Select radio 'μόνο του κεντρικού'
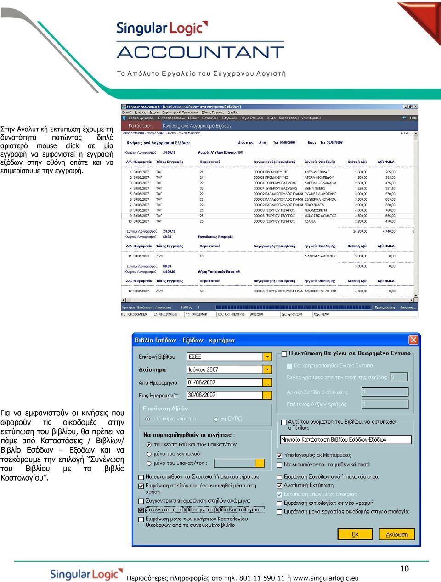Viewport: 441px width, 582px height. pos(149,454)
